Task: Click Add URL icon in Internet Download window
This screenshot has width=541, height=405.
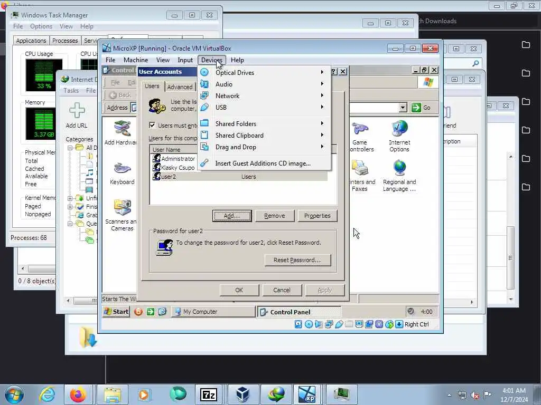Action: tap(77, 115)
